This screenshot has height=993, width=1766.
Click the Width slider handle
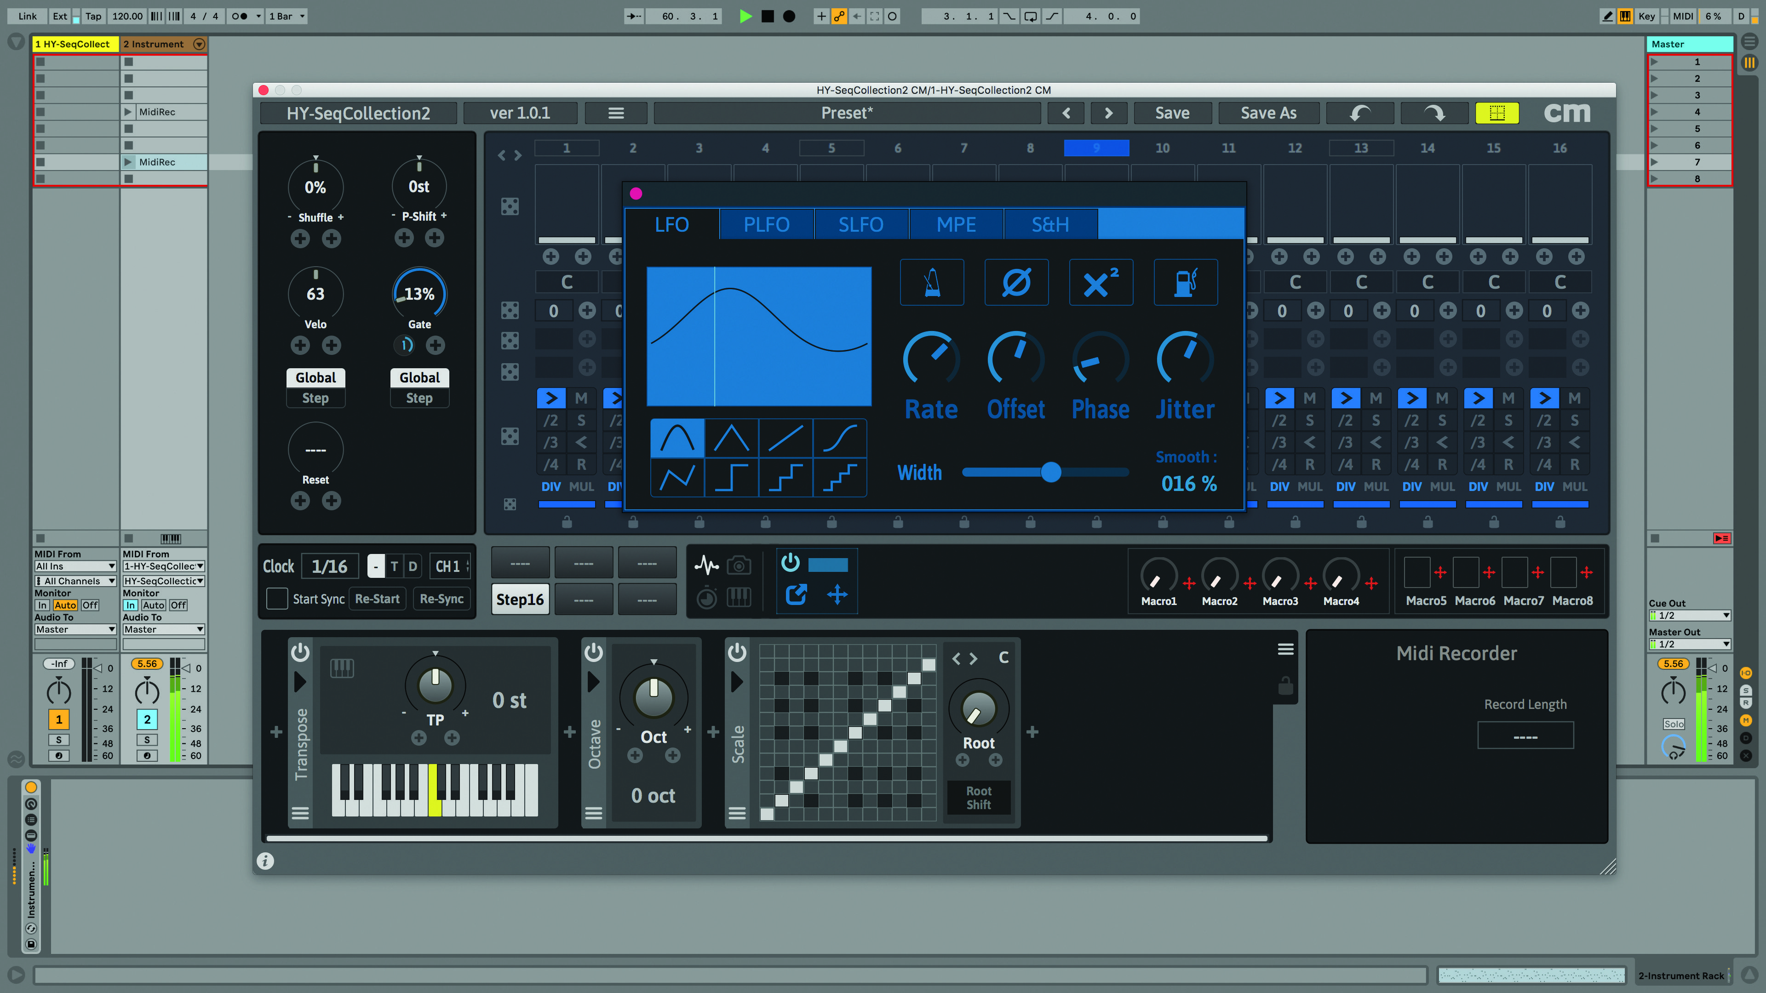coord(1050,472)
